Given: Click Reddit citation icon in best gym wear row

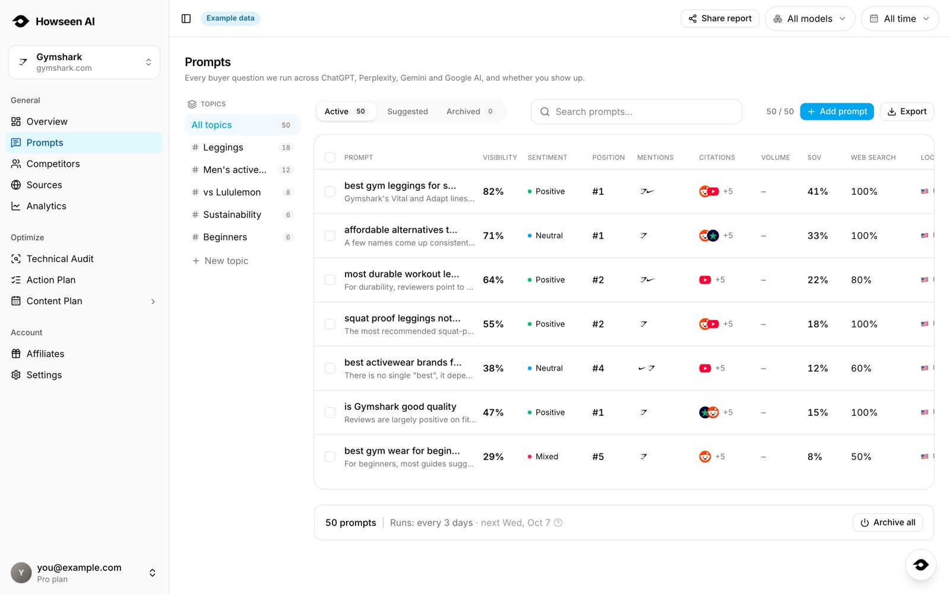Looking at the screenshot, I should click(705, 457).
